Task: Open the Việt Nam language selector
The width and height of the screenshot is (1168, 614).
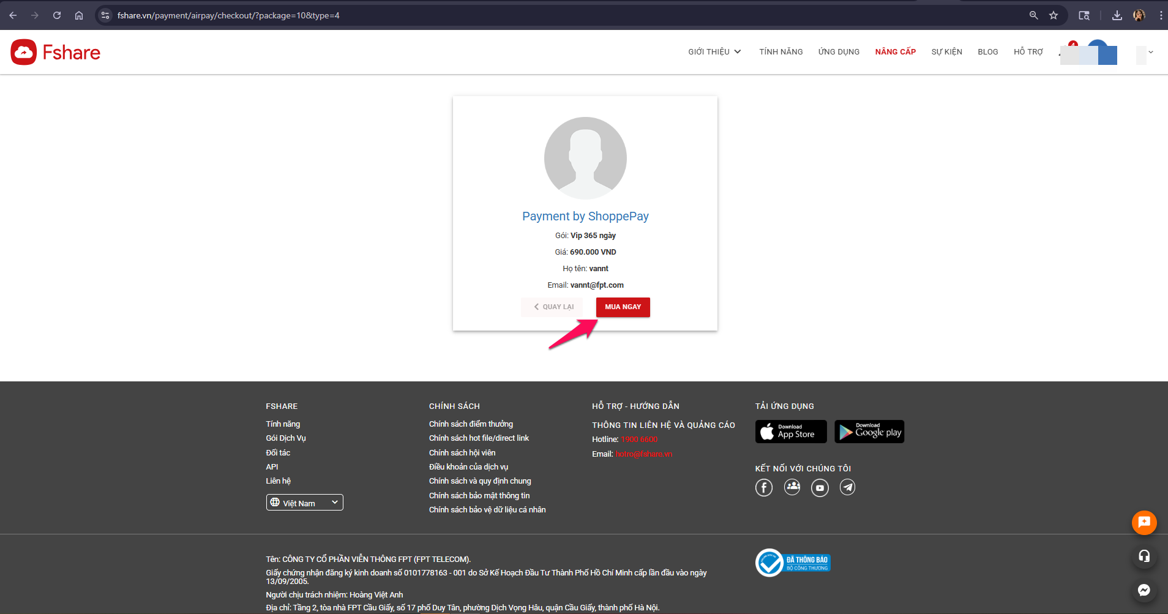Action: tap(304, 503)
